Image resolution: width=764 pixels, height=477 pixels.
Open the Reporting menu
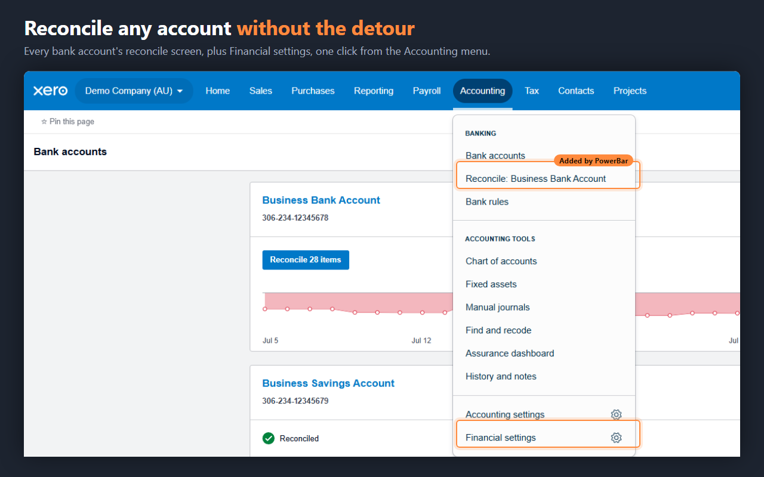(x=374, y=91)
